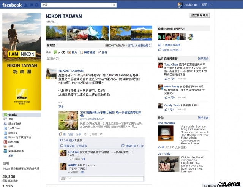Expand sidebar 更多 dropdown
The width and height of the screenshot is (243, 187).
click(x=11, y=155)
